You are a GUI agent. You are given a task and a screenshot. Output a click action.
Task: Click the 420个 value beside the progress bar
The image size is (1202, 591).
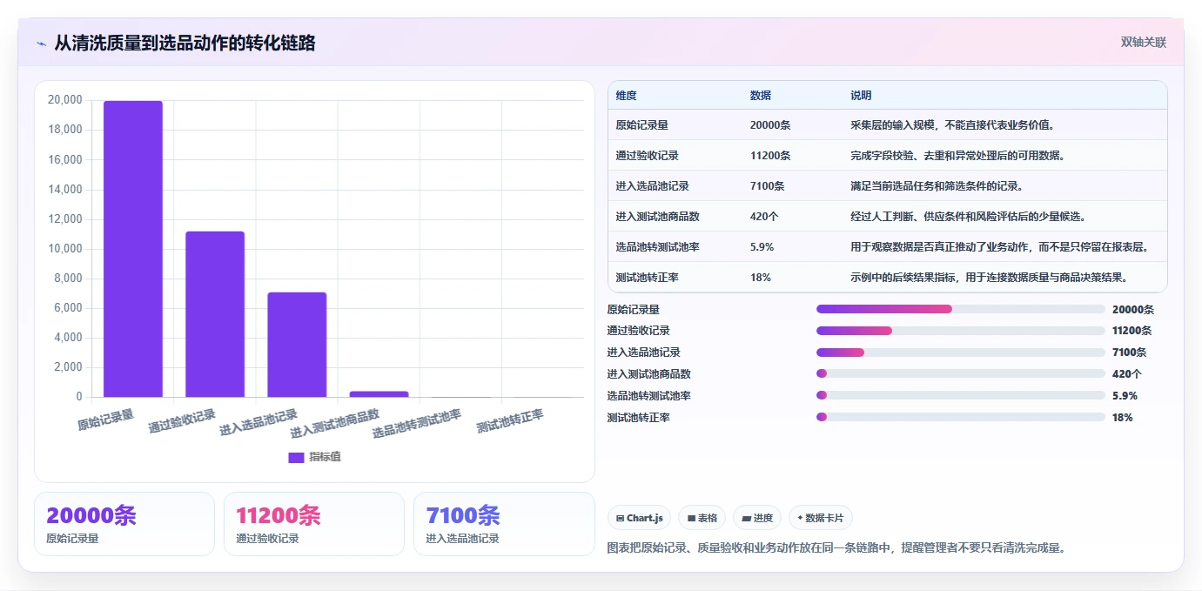[x=1127, y=373]
